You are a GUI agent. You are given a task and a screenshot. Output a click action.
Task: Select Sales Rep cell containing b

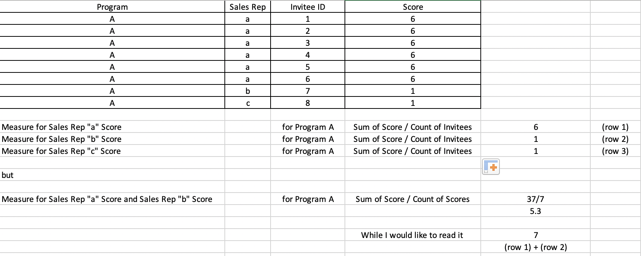248,91
